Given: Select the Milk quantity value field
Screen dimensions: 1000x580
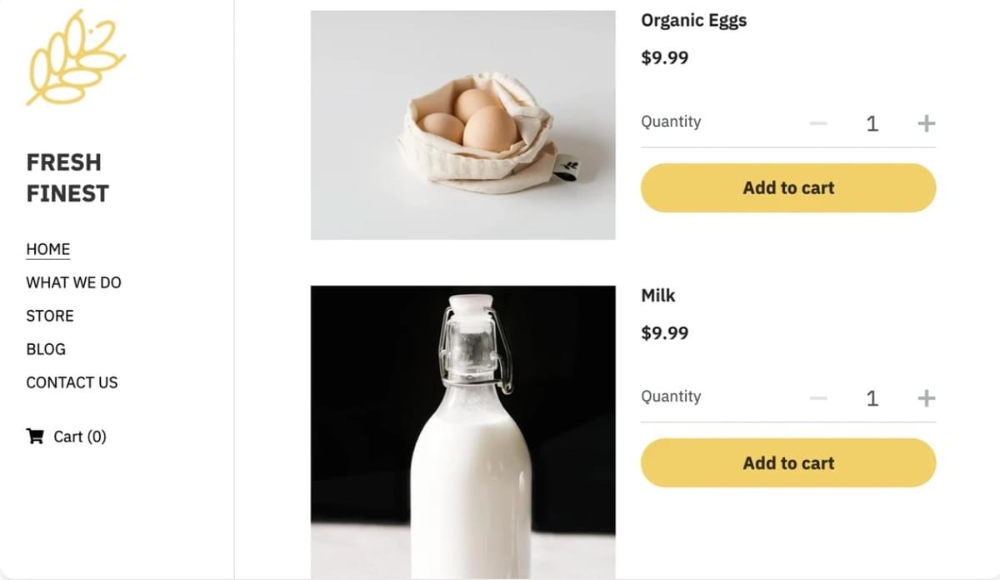Looking at the screenshot, I should tap(872, 398).
